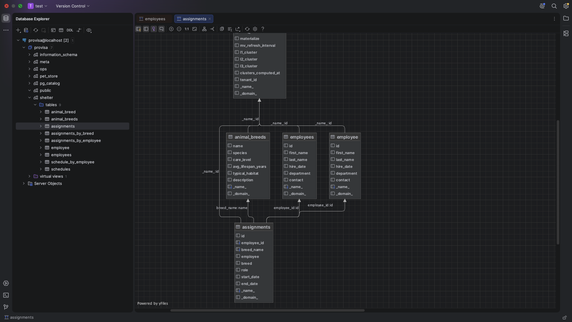The width and height of the screenshot is (572, 322).
Task: Copy diagram to clipboard icon
Action: [x=222, y=29]
